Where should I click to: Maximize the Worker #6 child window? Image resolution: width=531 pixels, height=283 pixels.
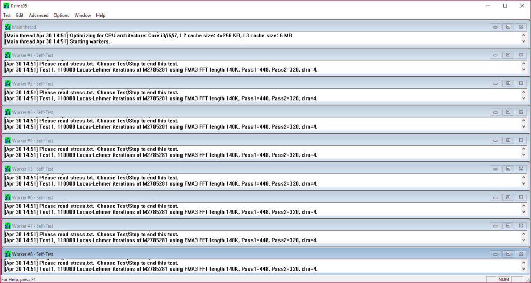coord(508,197)
